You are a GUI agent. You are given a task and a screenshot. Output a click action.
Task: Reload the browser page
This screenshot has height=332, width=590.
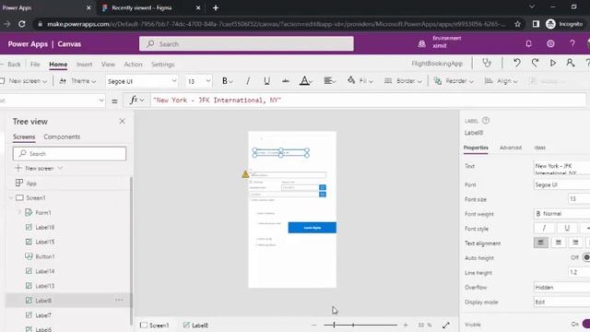[22, 24]
